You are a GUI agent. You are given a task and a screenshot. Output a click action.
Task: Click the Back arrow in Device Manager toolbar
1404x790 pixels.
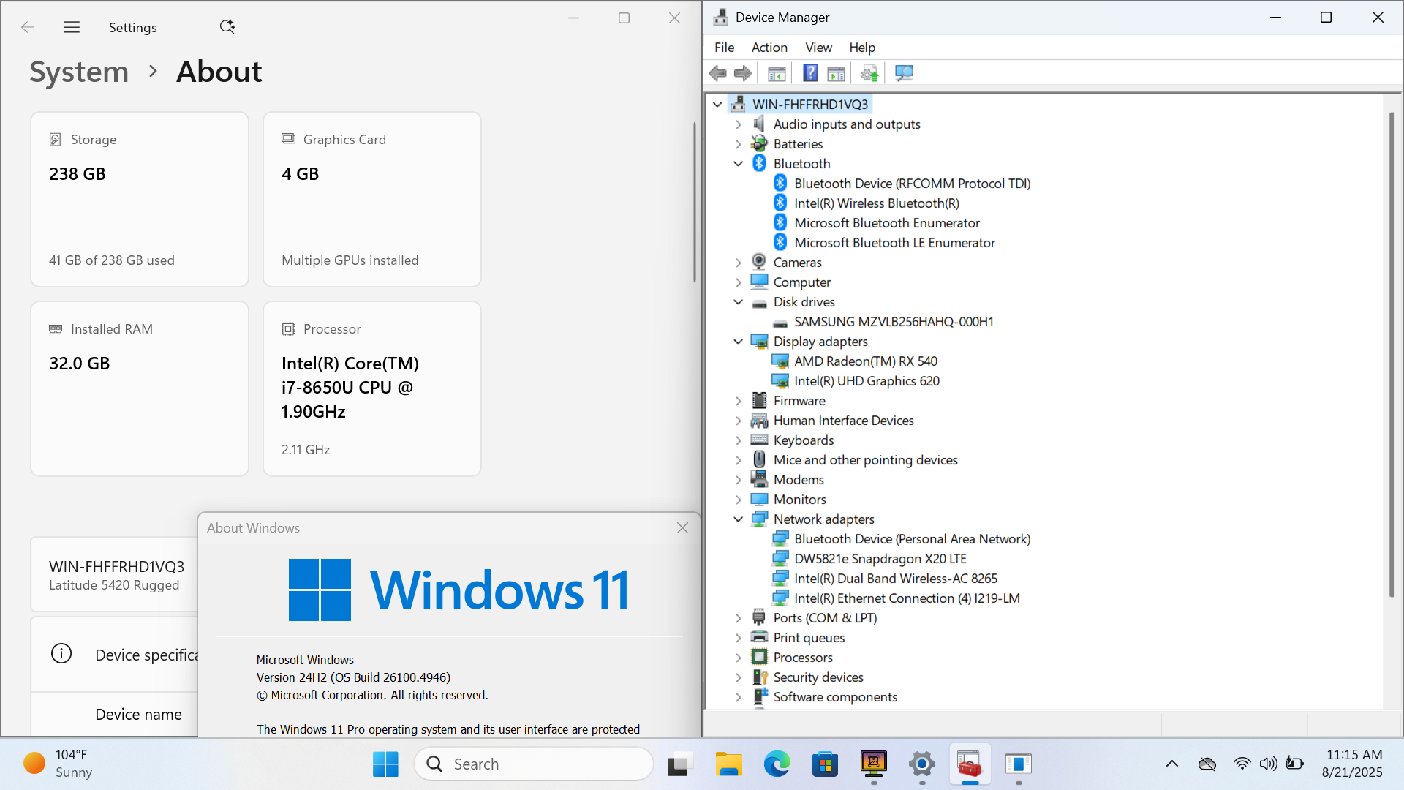(717, 73)
